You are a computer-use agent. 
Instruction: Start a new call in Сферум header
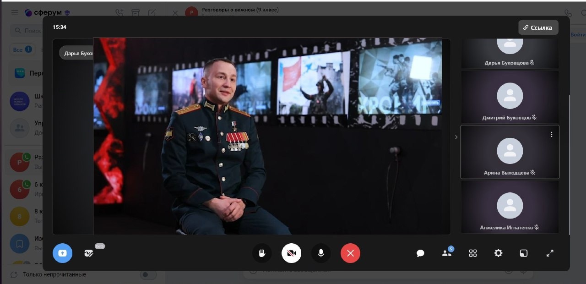coord(119,13)
